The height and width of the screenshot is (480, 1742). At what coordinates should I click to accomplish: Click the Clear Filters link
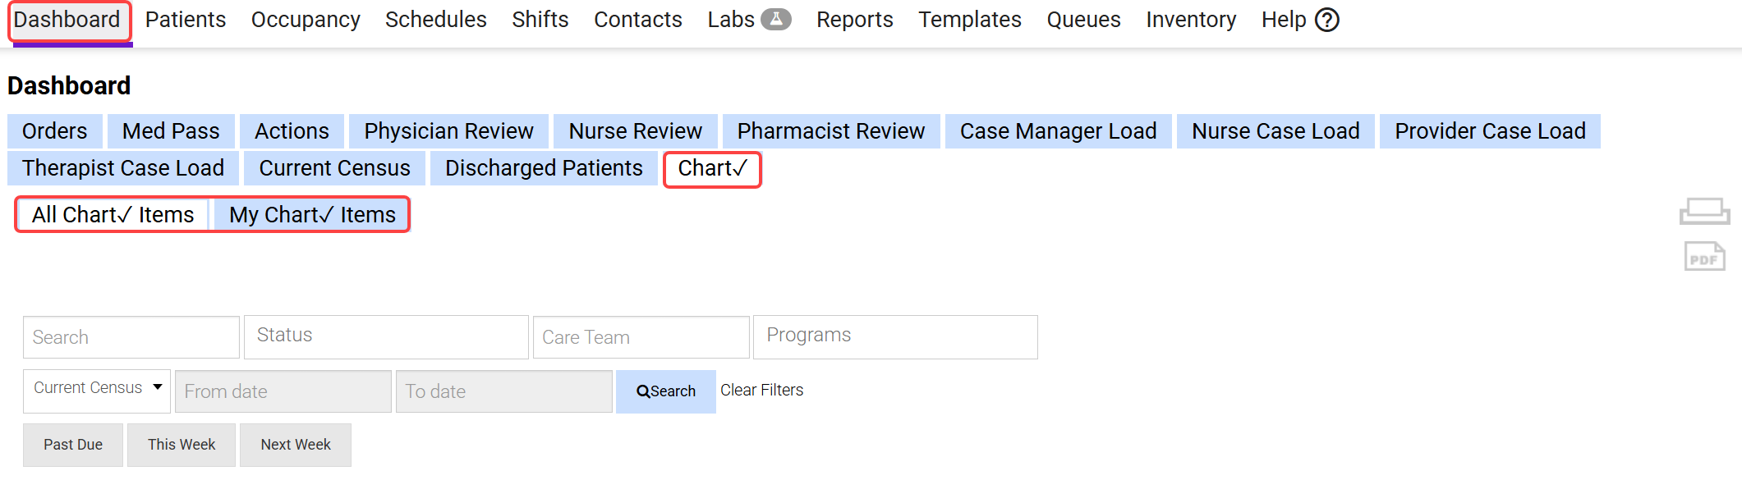pyautogui.click(x=761, y=391)
